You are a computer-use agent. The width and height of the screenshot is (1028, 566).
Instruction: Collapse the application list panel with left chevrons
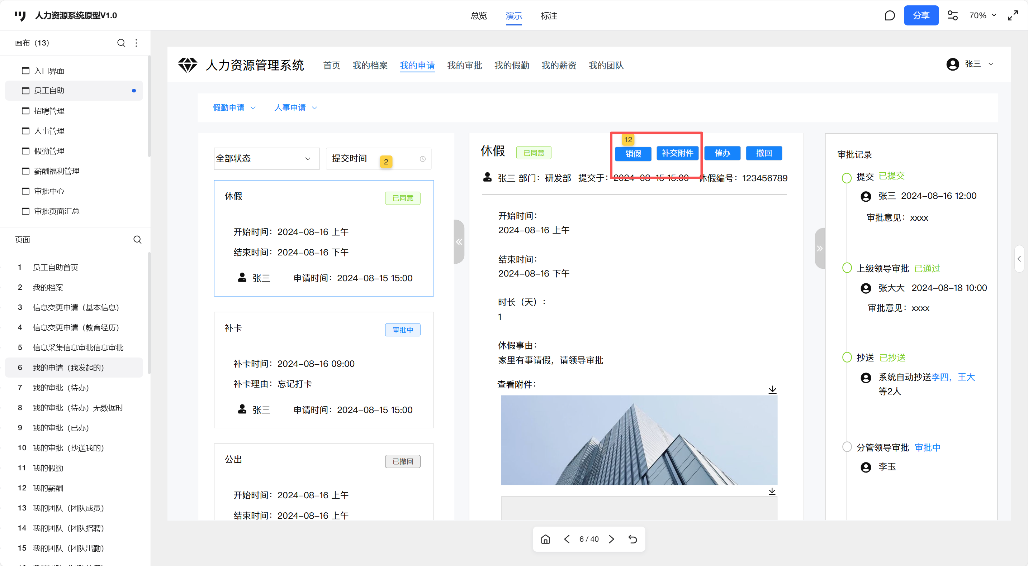[459, 241]
